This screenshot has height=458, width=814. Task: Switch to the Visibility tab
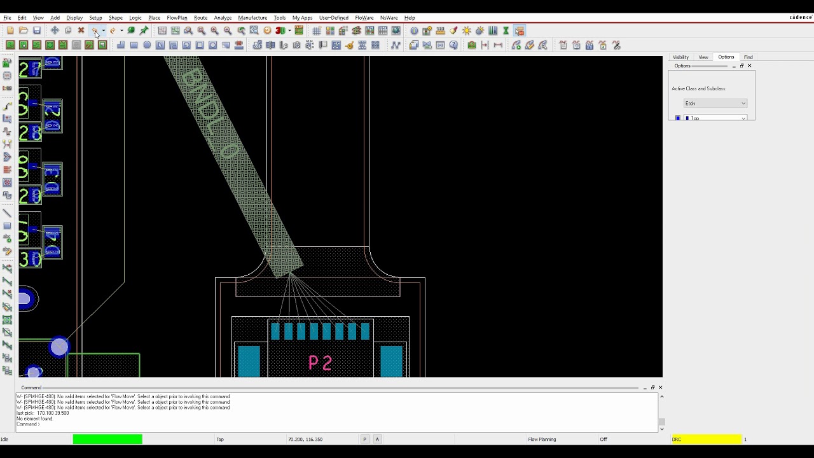click(x=680, y=57)
